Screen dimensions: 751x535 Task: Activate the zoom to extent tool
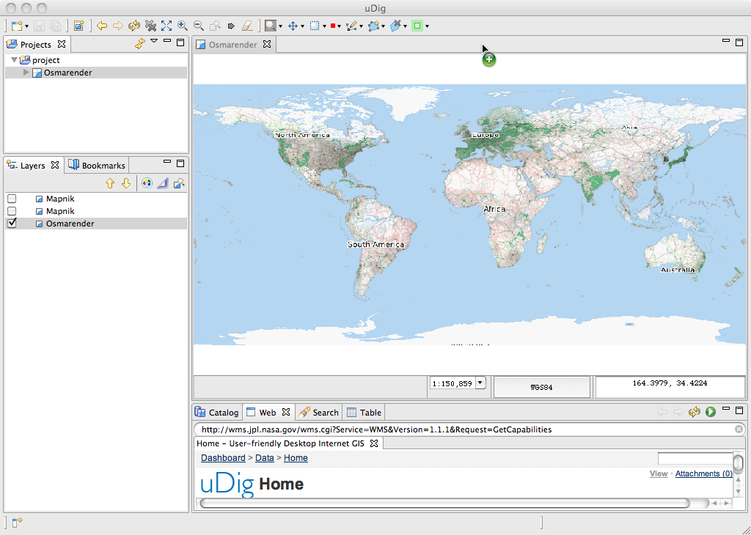pos(166,26)
